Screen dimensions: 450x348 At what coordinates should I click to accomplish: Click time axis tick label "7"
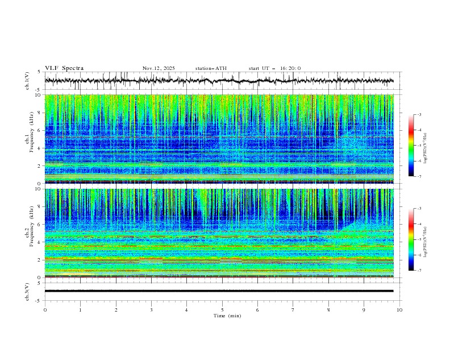(293, 310)
